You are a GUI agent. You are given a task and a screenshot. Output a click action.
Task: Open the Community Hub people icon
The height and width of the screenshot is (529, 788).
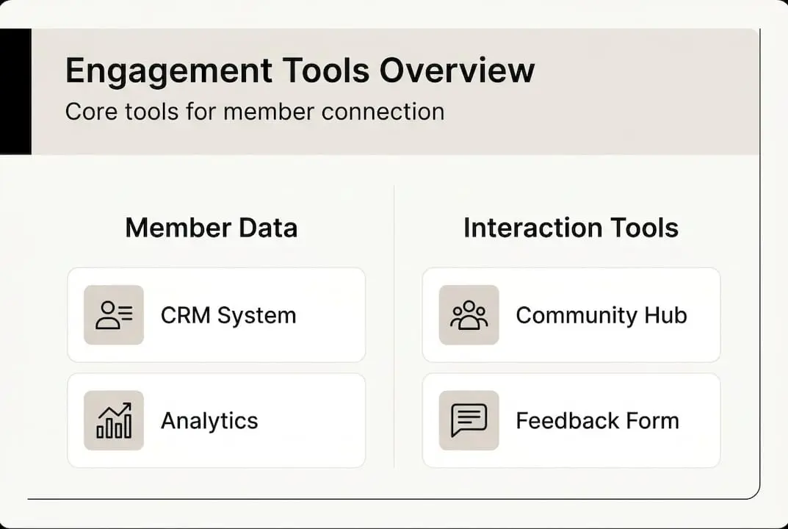(x=469, y=315)
